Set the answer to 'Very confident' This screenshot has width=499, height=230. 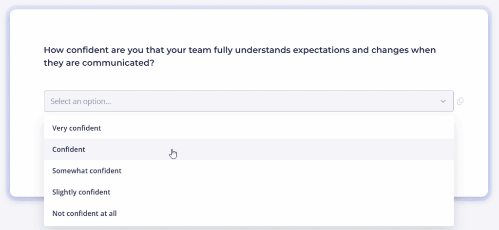(x=77, y=128)
